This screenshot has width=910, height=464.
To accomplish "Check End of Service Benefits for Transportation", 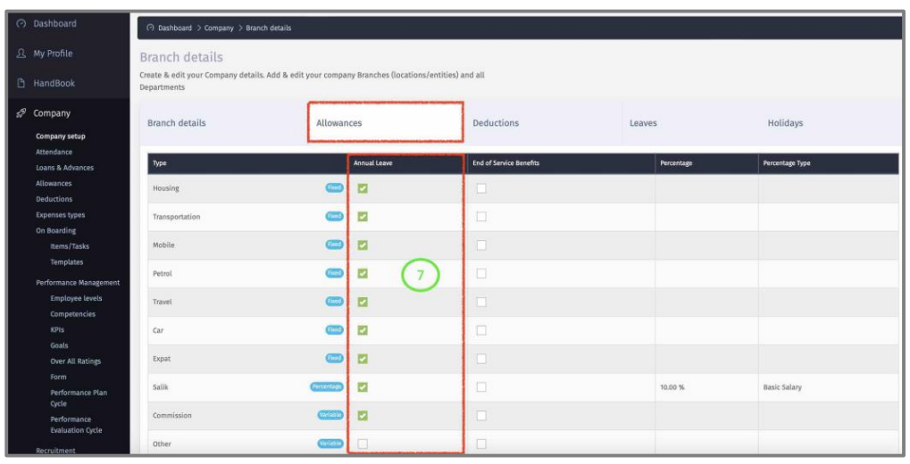I will 481,217.
